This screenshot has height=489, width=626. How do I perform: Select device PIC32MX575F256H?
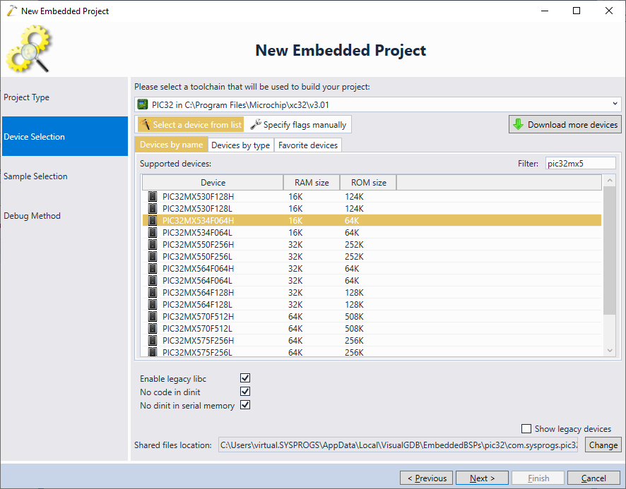point(372,340)
